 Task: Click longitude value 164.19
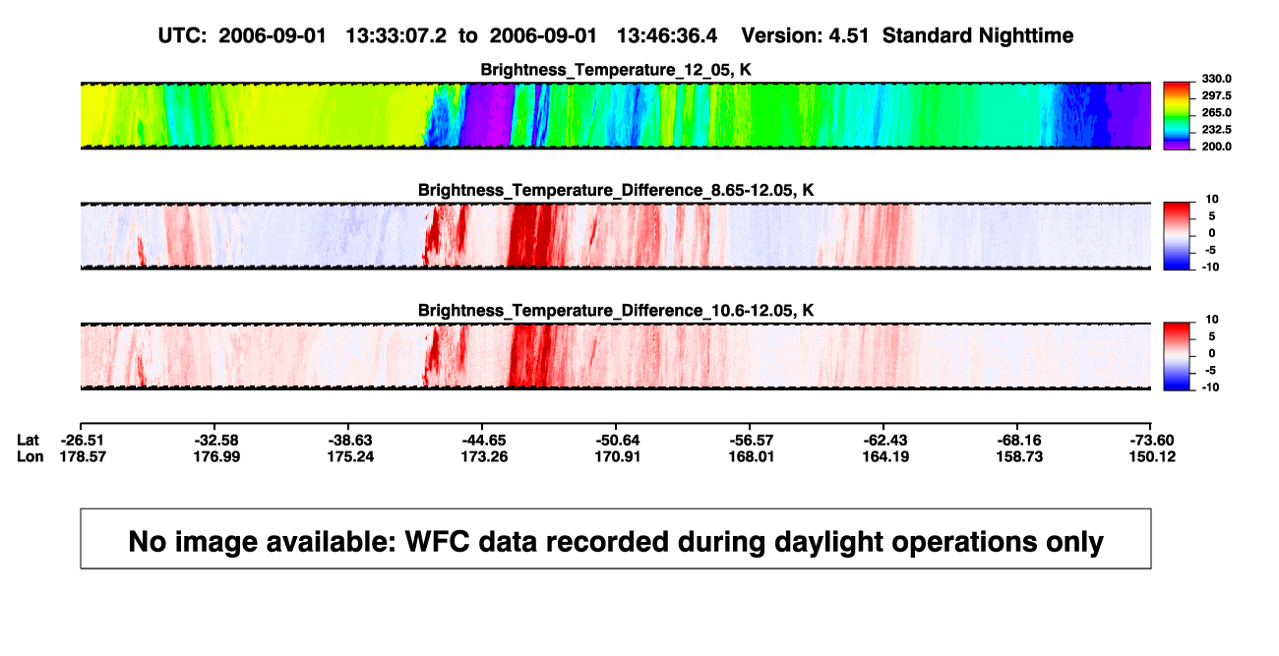tap(884, 456)
